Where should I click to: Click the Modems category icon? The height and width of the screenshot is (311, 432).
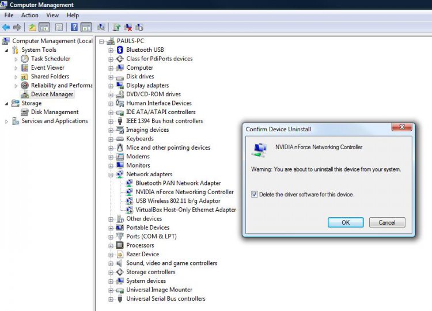point(120,157)
